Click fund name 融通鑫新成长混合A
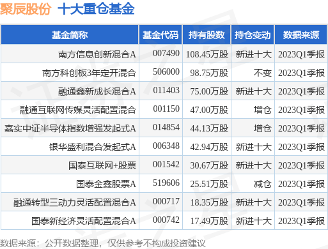Viewport: 328px width, 249px height. coord(97,91)
